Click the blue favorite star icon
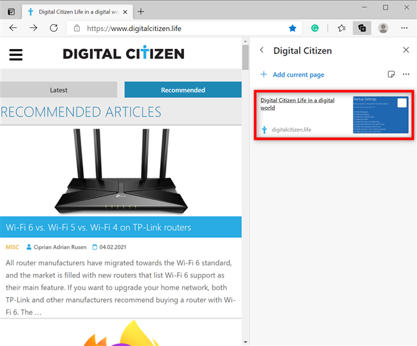Screen dimensions: 417x346 [x=292, y=28]
